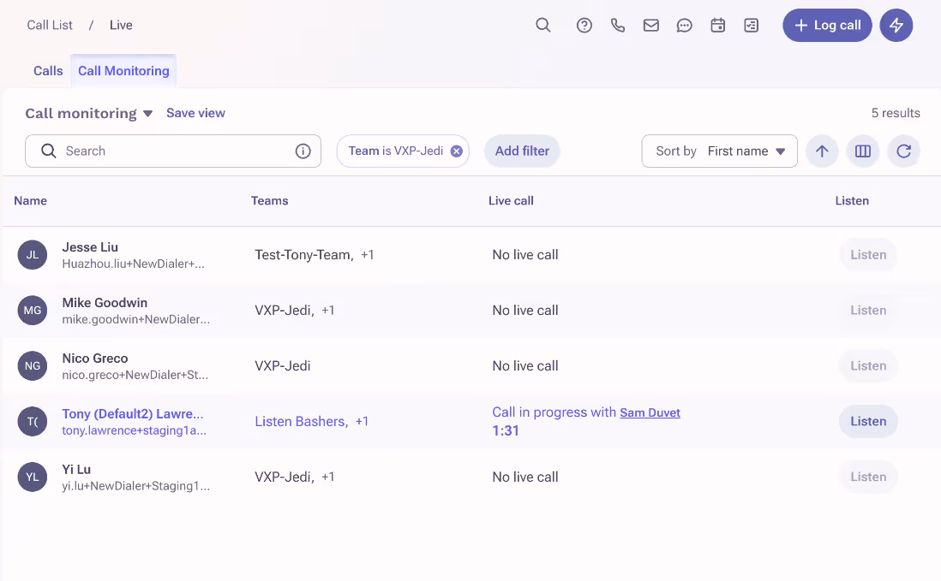Image resolution: width=941 pixels, height=581 pixels.
Task: Click the 1:31 call timer
Action: tap(506, 430)
